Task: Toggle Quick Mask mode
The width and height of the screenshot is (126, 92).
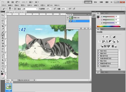Action: click(3, 78)
